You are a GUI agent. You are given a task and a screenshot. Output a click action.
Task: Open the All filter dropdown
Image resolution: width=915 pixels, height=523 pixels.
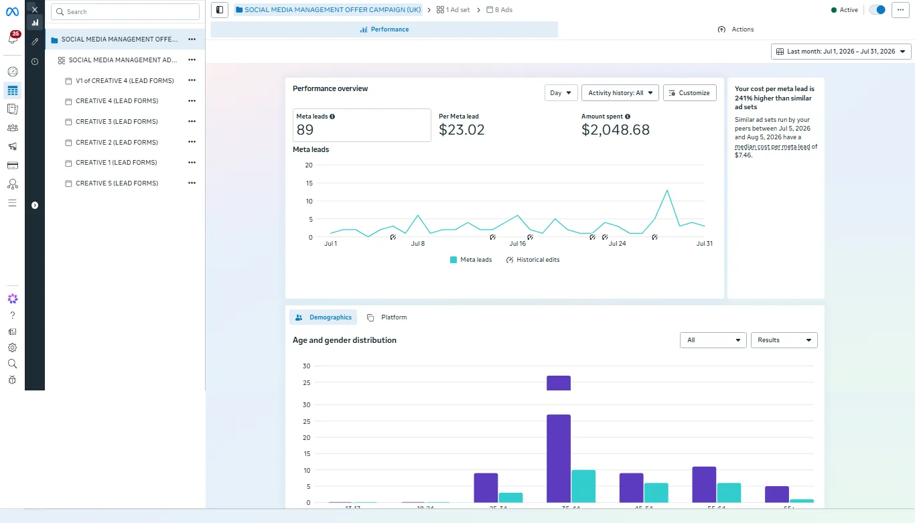point(713,340)
